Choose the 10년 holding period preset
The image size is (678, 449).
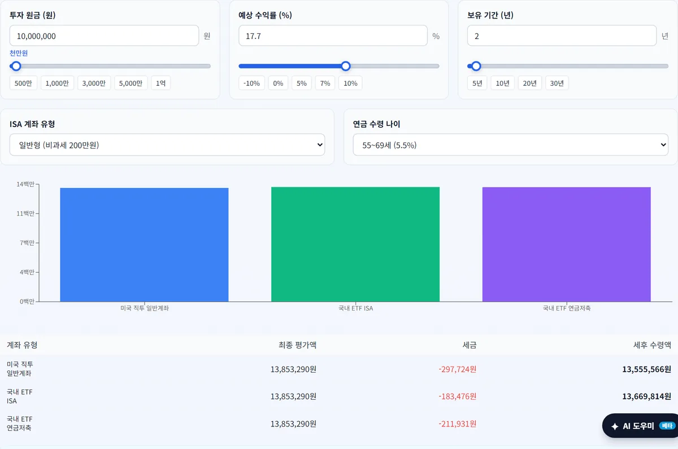click(502, 83)
